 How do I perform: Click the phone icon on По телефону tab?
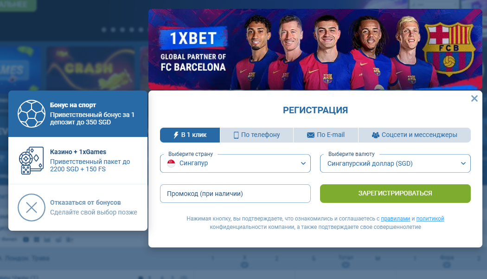point(236,135)
